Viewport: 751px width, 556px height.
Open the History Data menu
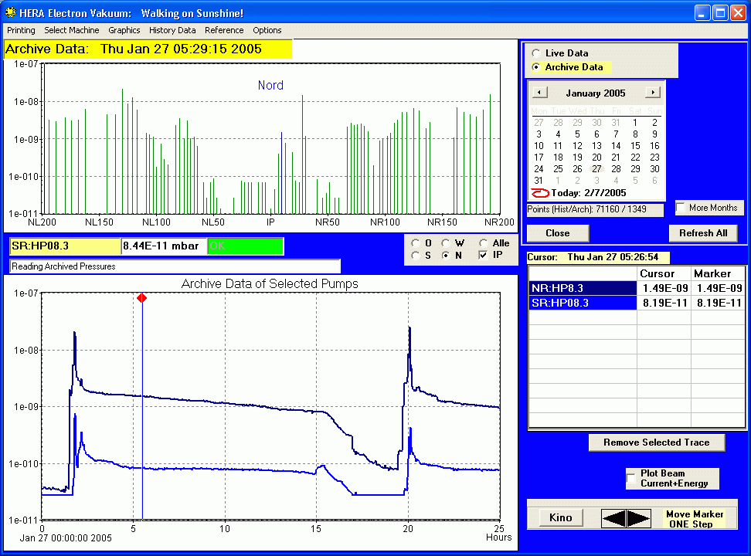[x=172, y=30]
